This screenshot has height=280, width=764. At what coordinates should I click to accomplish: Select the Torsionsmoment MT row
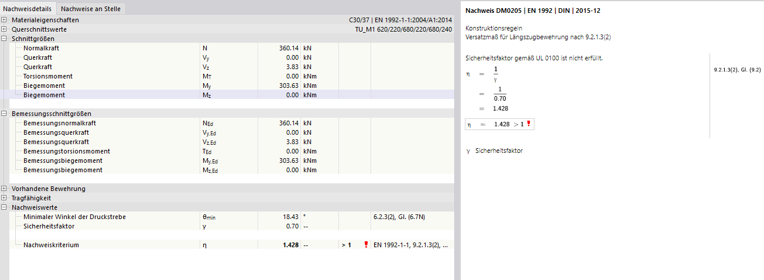coord(47,76)
